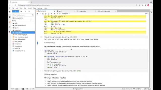Close the setup_integrate.py tab
161x90 pixels.
(x=116, y=11)
